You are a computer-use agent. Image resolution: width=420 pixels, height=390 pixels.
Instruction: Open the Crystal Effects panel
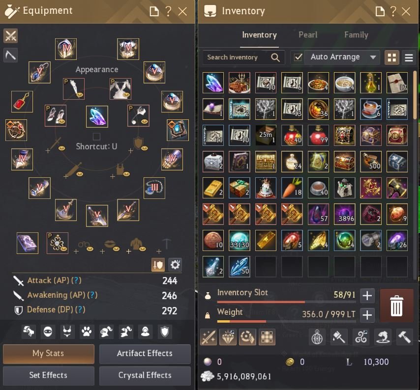click(145, 376)
